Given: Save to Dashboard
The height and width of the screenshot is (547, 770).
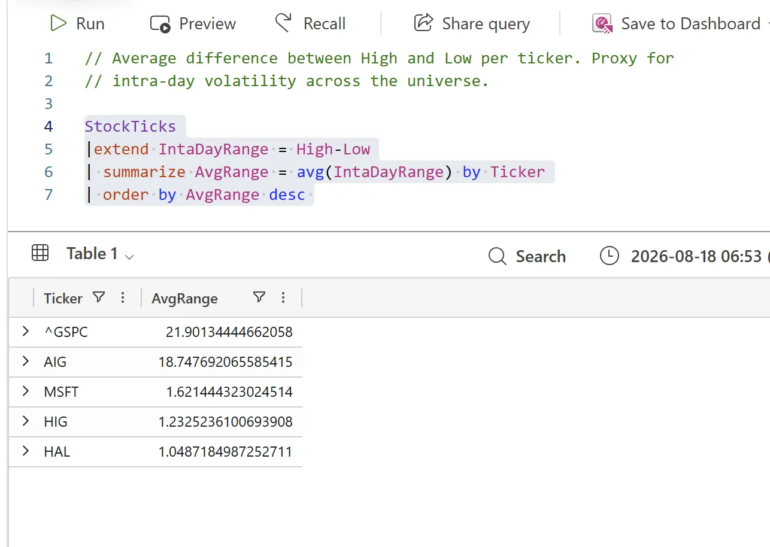Looking at the screenshot, I should (675, 24).
